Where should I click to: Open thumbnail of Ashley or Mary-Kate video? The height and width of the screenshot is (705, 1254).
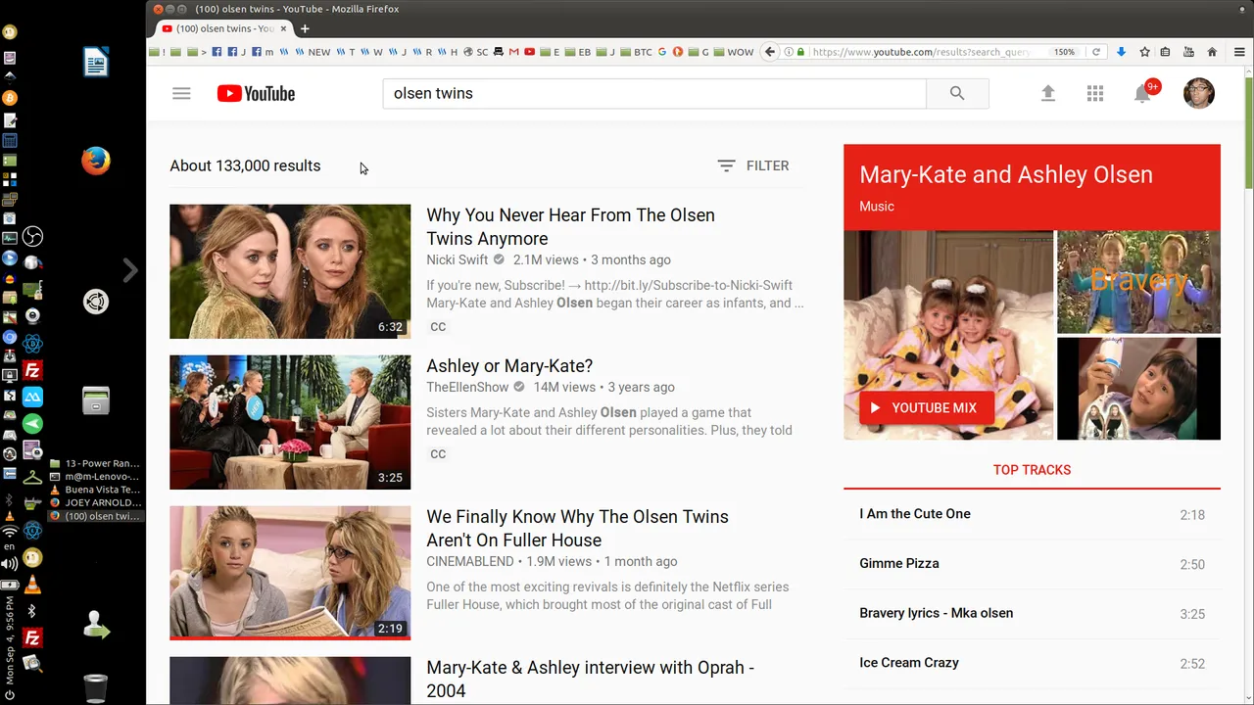pyautogui.click(x=290, y=422)
